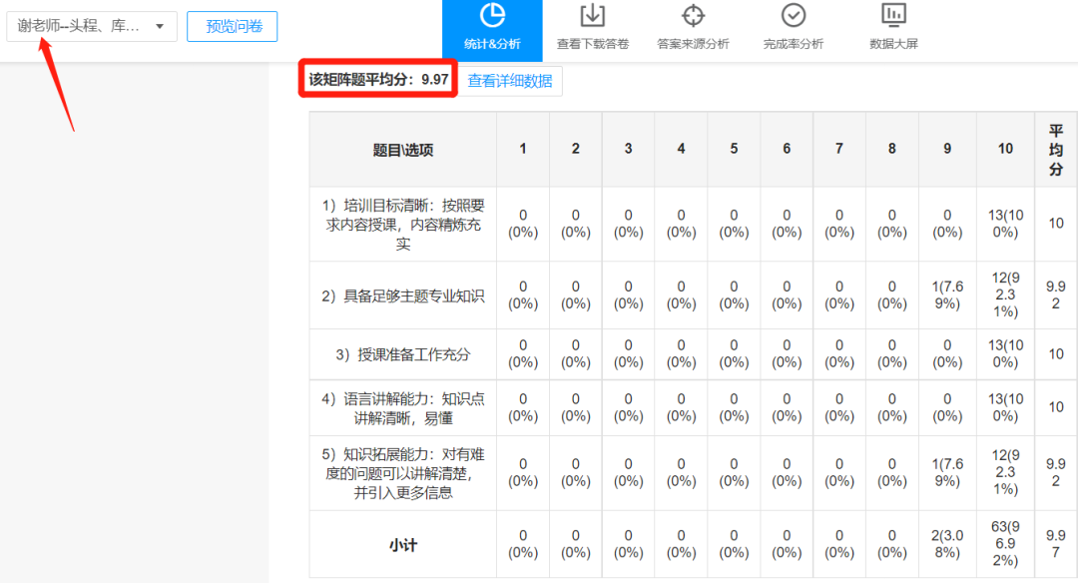The height and width of the screenshot is (583, 1078).
Task: Click the 13(100%) cell in 授课准备工作充分 row
Action: click(x=1005, y=353)
